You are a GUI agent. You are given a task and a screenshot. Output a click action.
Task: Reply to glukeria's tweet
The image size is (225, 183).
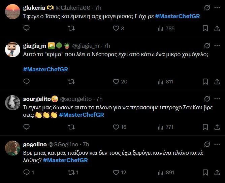coord(27,29)
